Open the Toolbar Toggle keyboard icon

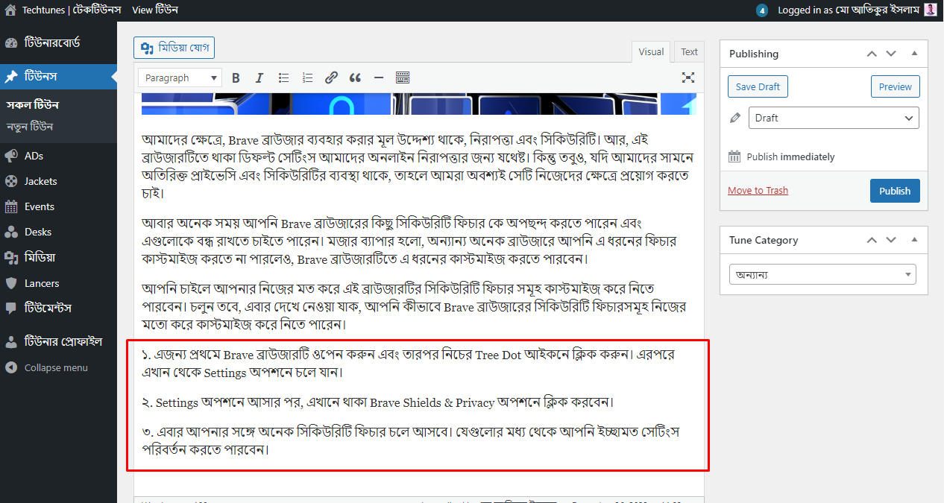click(403, 77)
